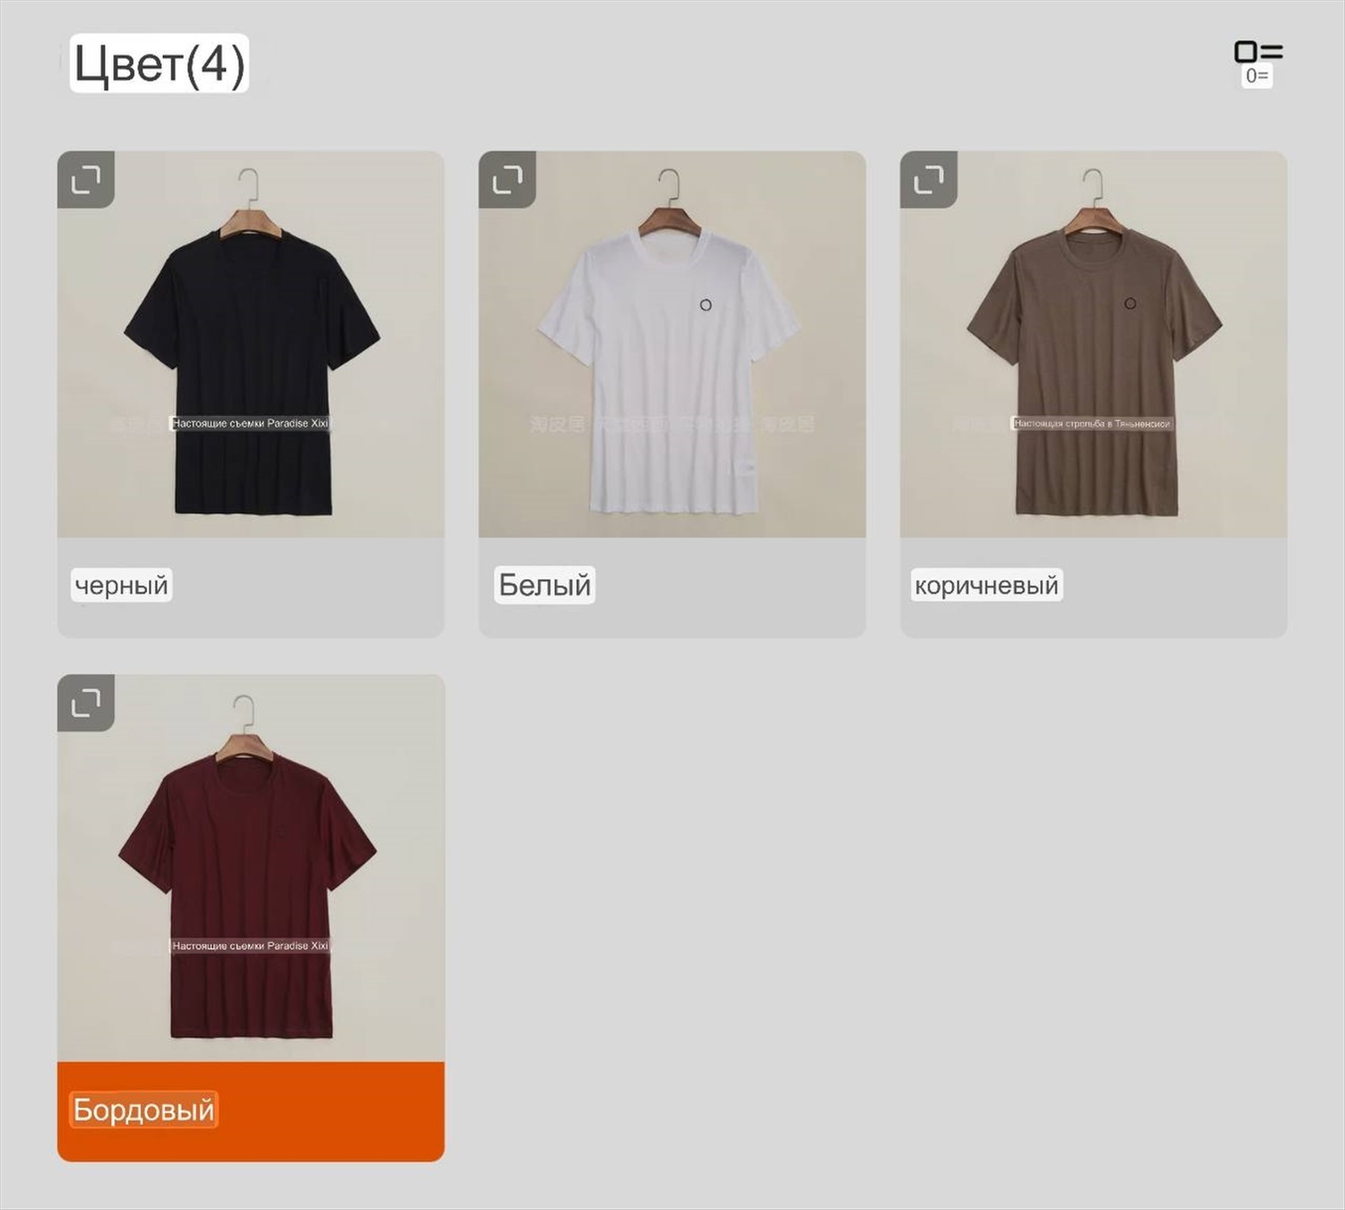Select the Белый color option label
The width and height of the screenshot is (1345, 1210).
coord(544,584)
